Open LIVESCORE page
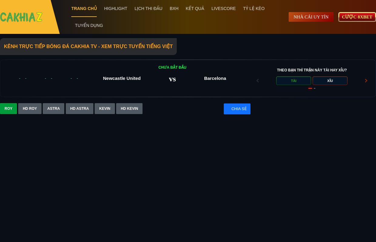This screenshot has height=242, width=376. click(x=223, y=8)
